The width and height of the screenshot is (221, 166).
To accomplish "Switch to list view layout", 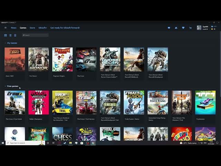I will click(10, 35).
